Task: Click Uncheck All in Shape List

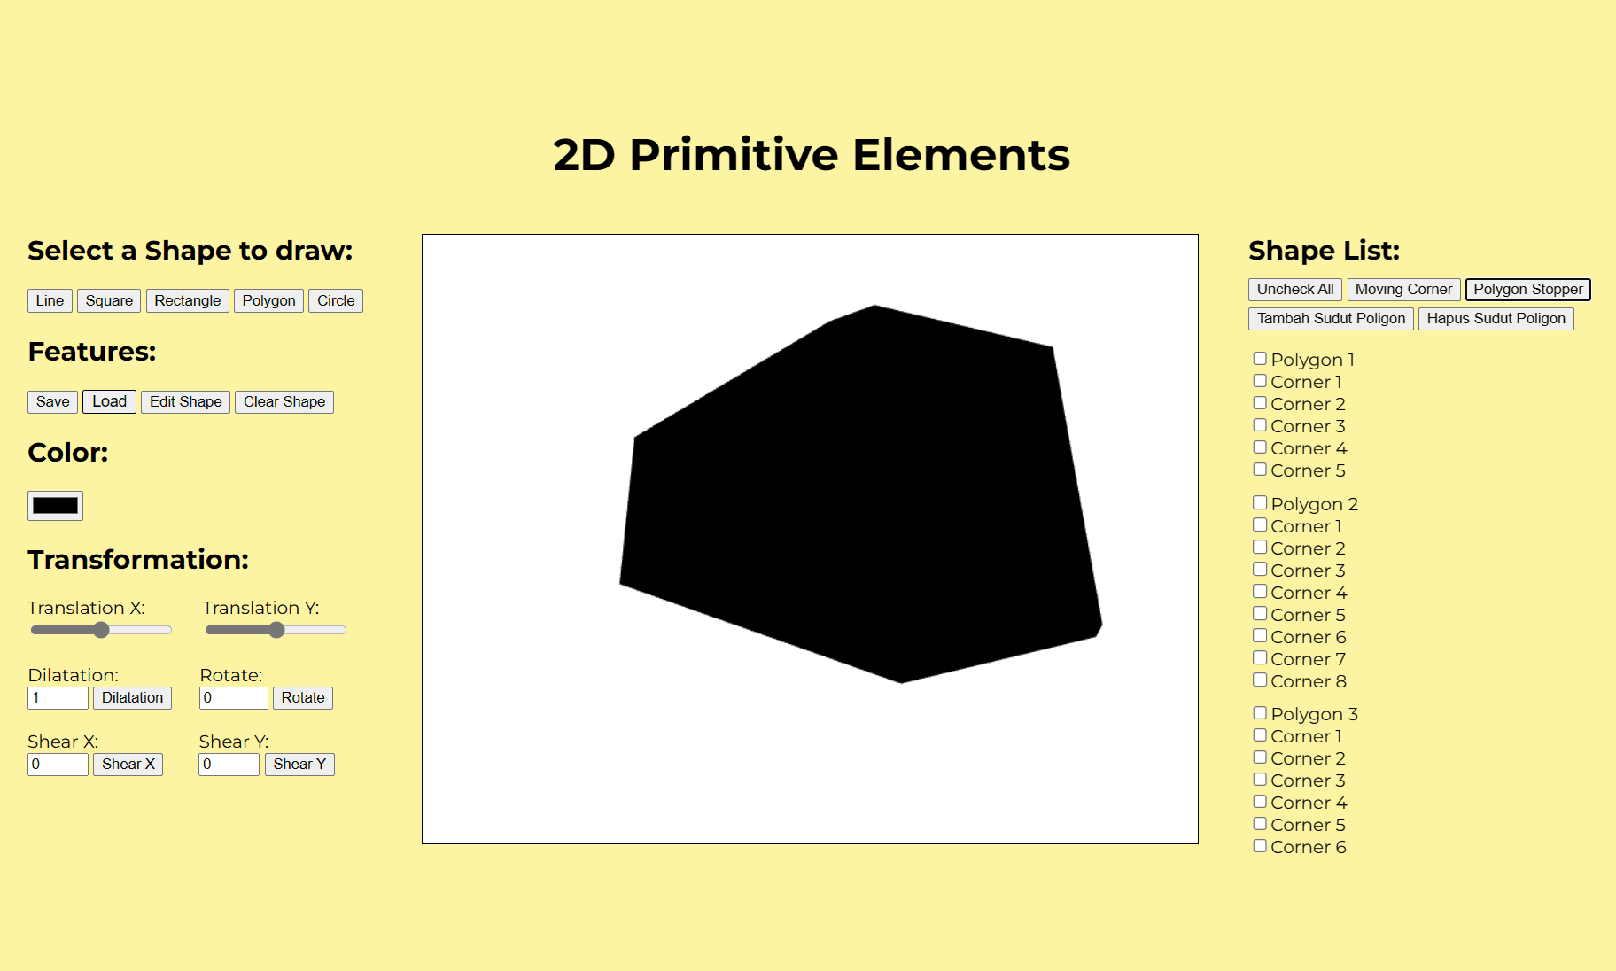Action: tap(1294, 289)
